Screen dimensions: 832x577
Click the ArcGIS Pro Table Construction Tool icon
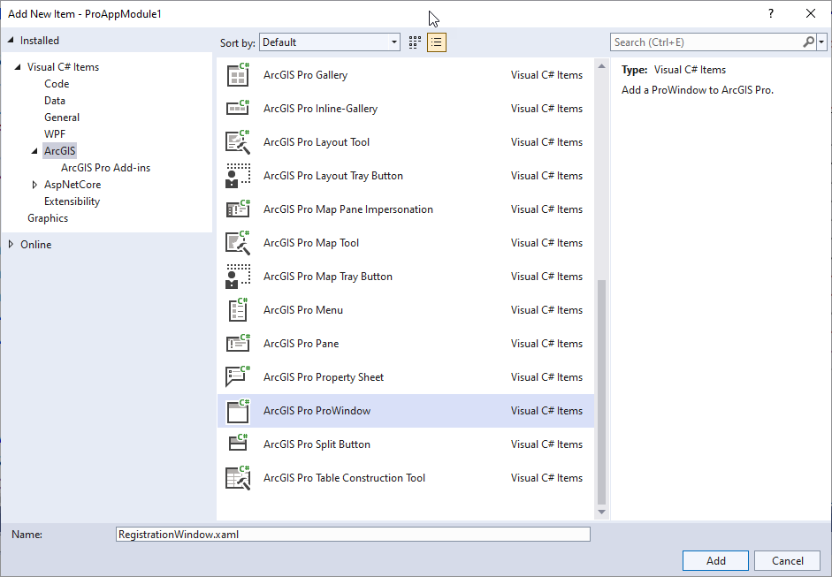(237, 478)
